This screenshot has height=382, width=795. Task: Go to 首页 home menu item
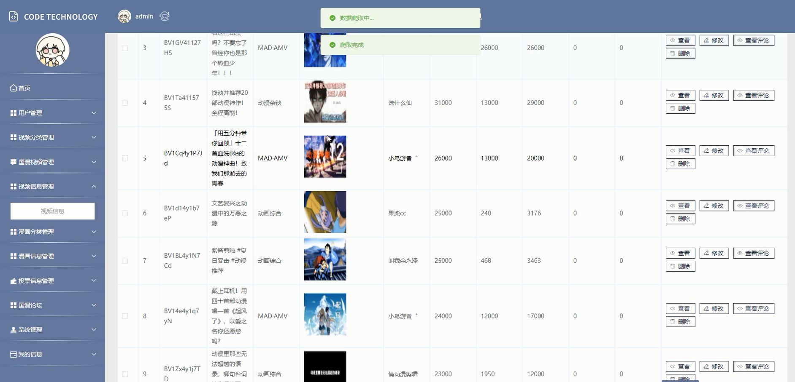coord(52,88)
